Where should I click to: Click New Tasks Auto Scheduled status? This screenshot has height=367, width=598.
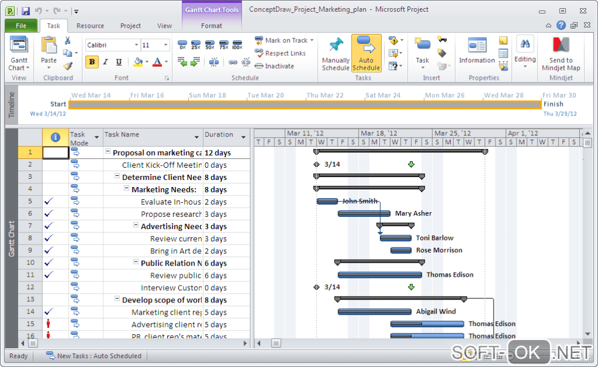(x=93, y=356)
